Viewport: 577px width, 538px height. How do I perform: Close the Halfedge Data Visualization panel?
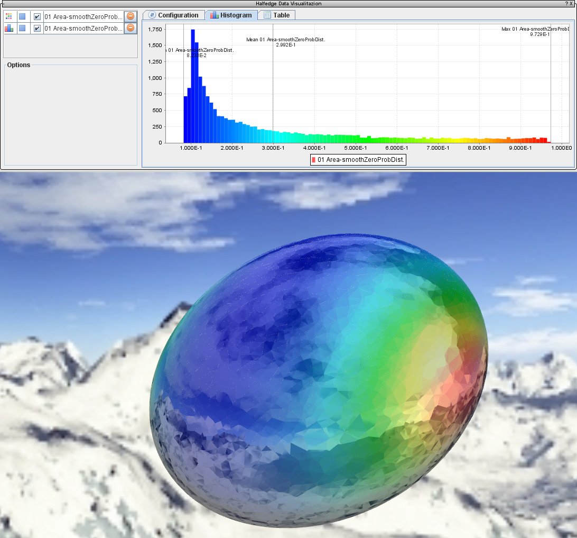pyautogui.click(x=572, y=4)
